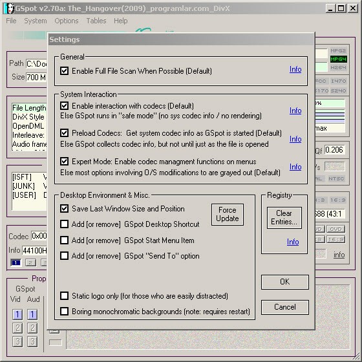This screenshot has width=362, height=362.
Task: Click the Path field in main window
Action: 36,64
